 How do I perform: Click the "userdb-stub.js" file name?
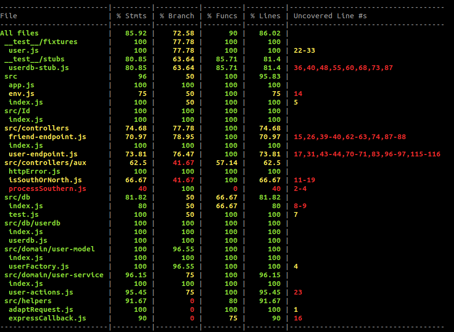[39, 68]
